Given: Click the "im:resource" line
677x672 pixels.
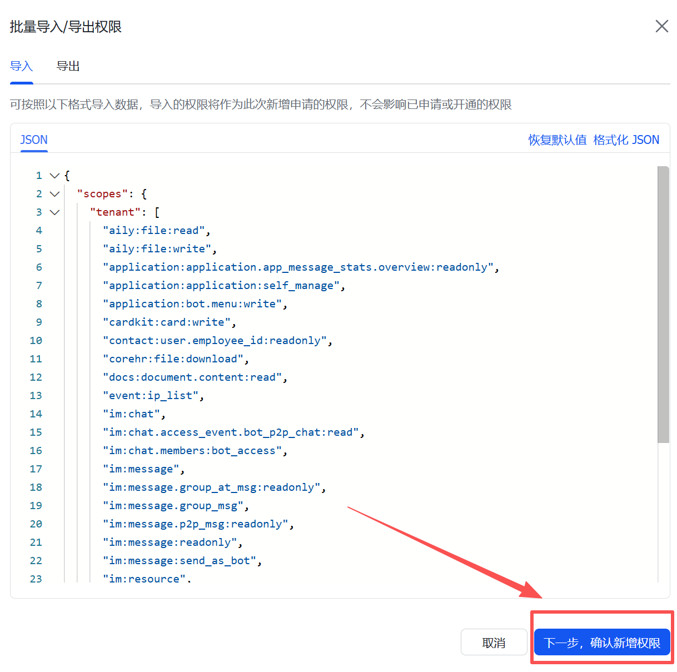Looking at the screenshot, I should click(x=147, y=579).
